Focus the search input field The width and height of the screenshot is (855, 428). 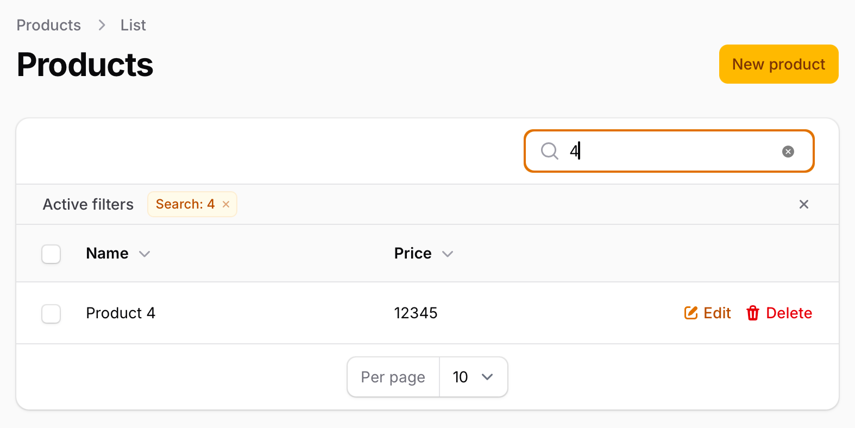(x=669, y=151)
